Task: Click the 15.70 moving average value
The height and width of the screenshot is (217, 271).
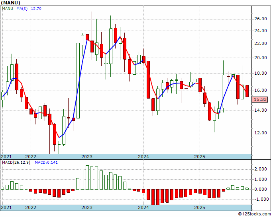Action: pos(36,9)
